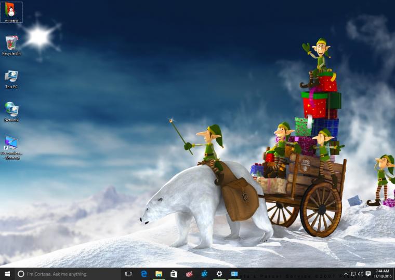Click the Cortana search box

tap(68, 274)
